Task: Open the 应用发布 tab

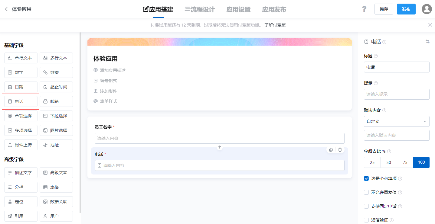Action: (x=274, y=9)
